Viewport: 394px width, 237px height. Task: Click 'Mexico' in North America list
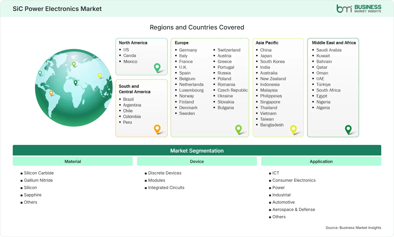[130, 62]
